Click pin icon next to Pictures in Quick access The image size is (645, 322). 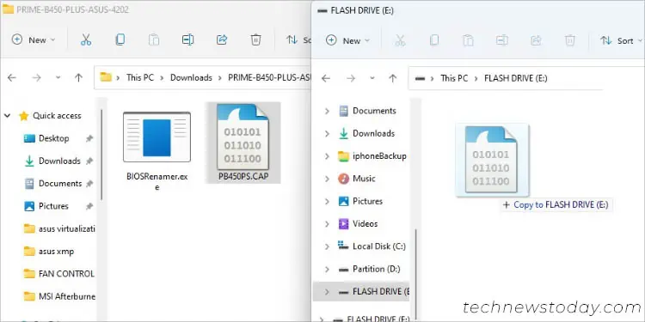point(89,207)
